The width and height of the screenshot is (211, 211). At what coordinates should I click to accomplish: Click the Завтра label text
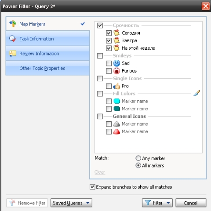[x=129, y=40]
